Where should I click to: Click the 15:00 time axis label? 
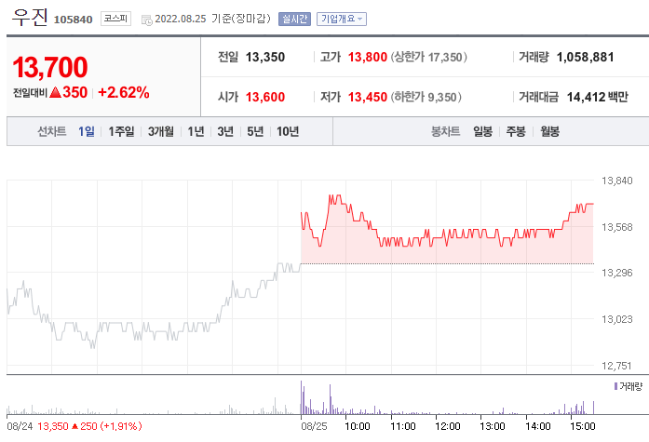(x=583, y=426)
